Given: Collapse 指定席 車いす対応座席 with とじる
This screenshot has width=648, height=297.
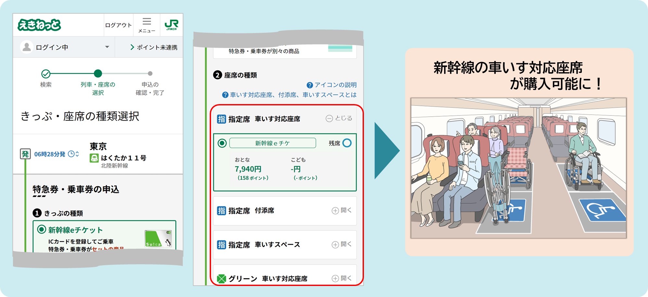Looking at the screenshot, I should point(339,118).
